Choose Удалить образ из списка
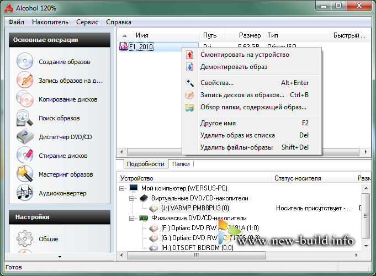The height and width of the screenshot is (276, 376). 252,135
